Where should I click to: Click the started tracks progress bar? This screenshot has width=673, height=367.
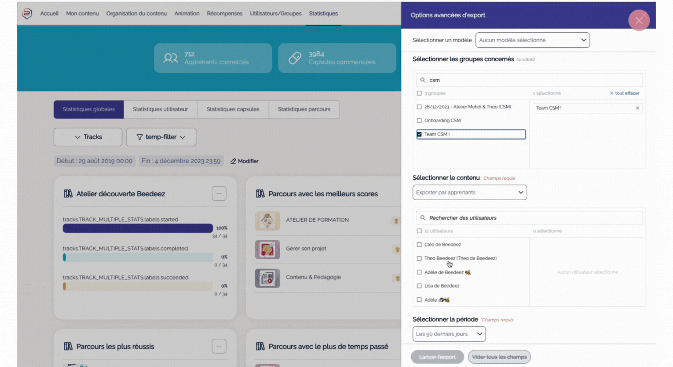[138, 228]
